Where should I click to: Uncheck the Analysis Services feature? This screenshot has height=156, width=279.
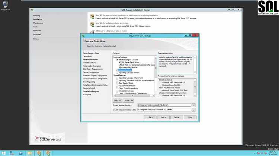click(x=117, y=70)
